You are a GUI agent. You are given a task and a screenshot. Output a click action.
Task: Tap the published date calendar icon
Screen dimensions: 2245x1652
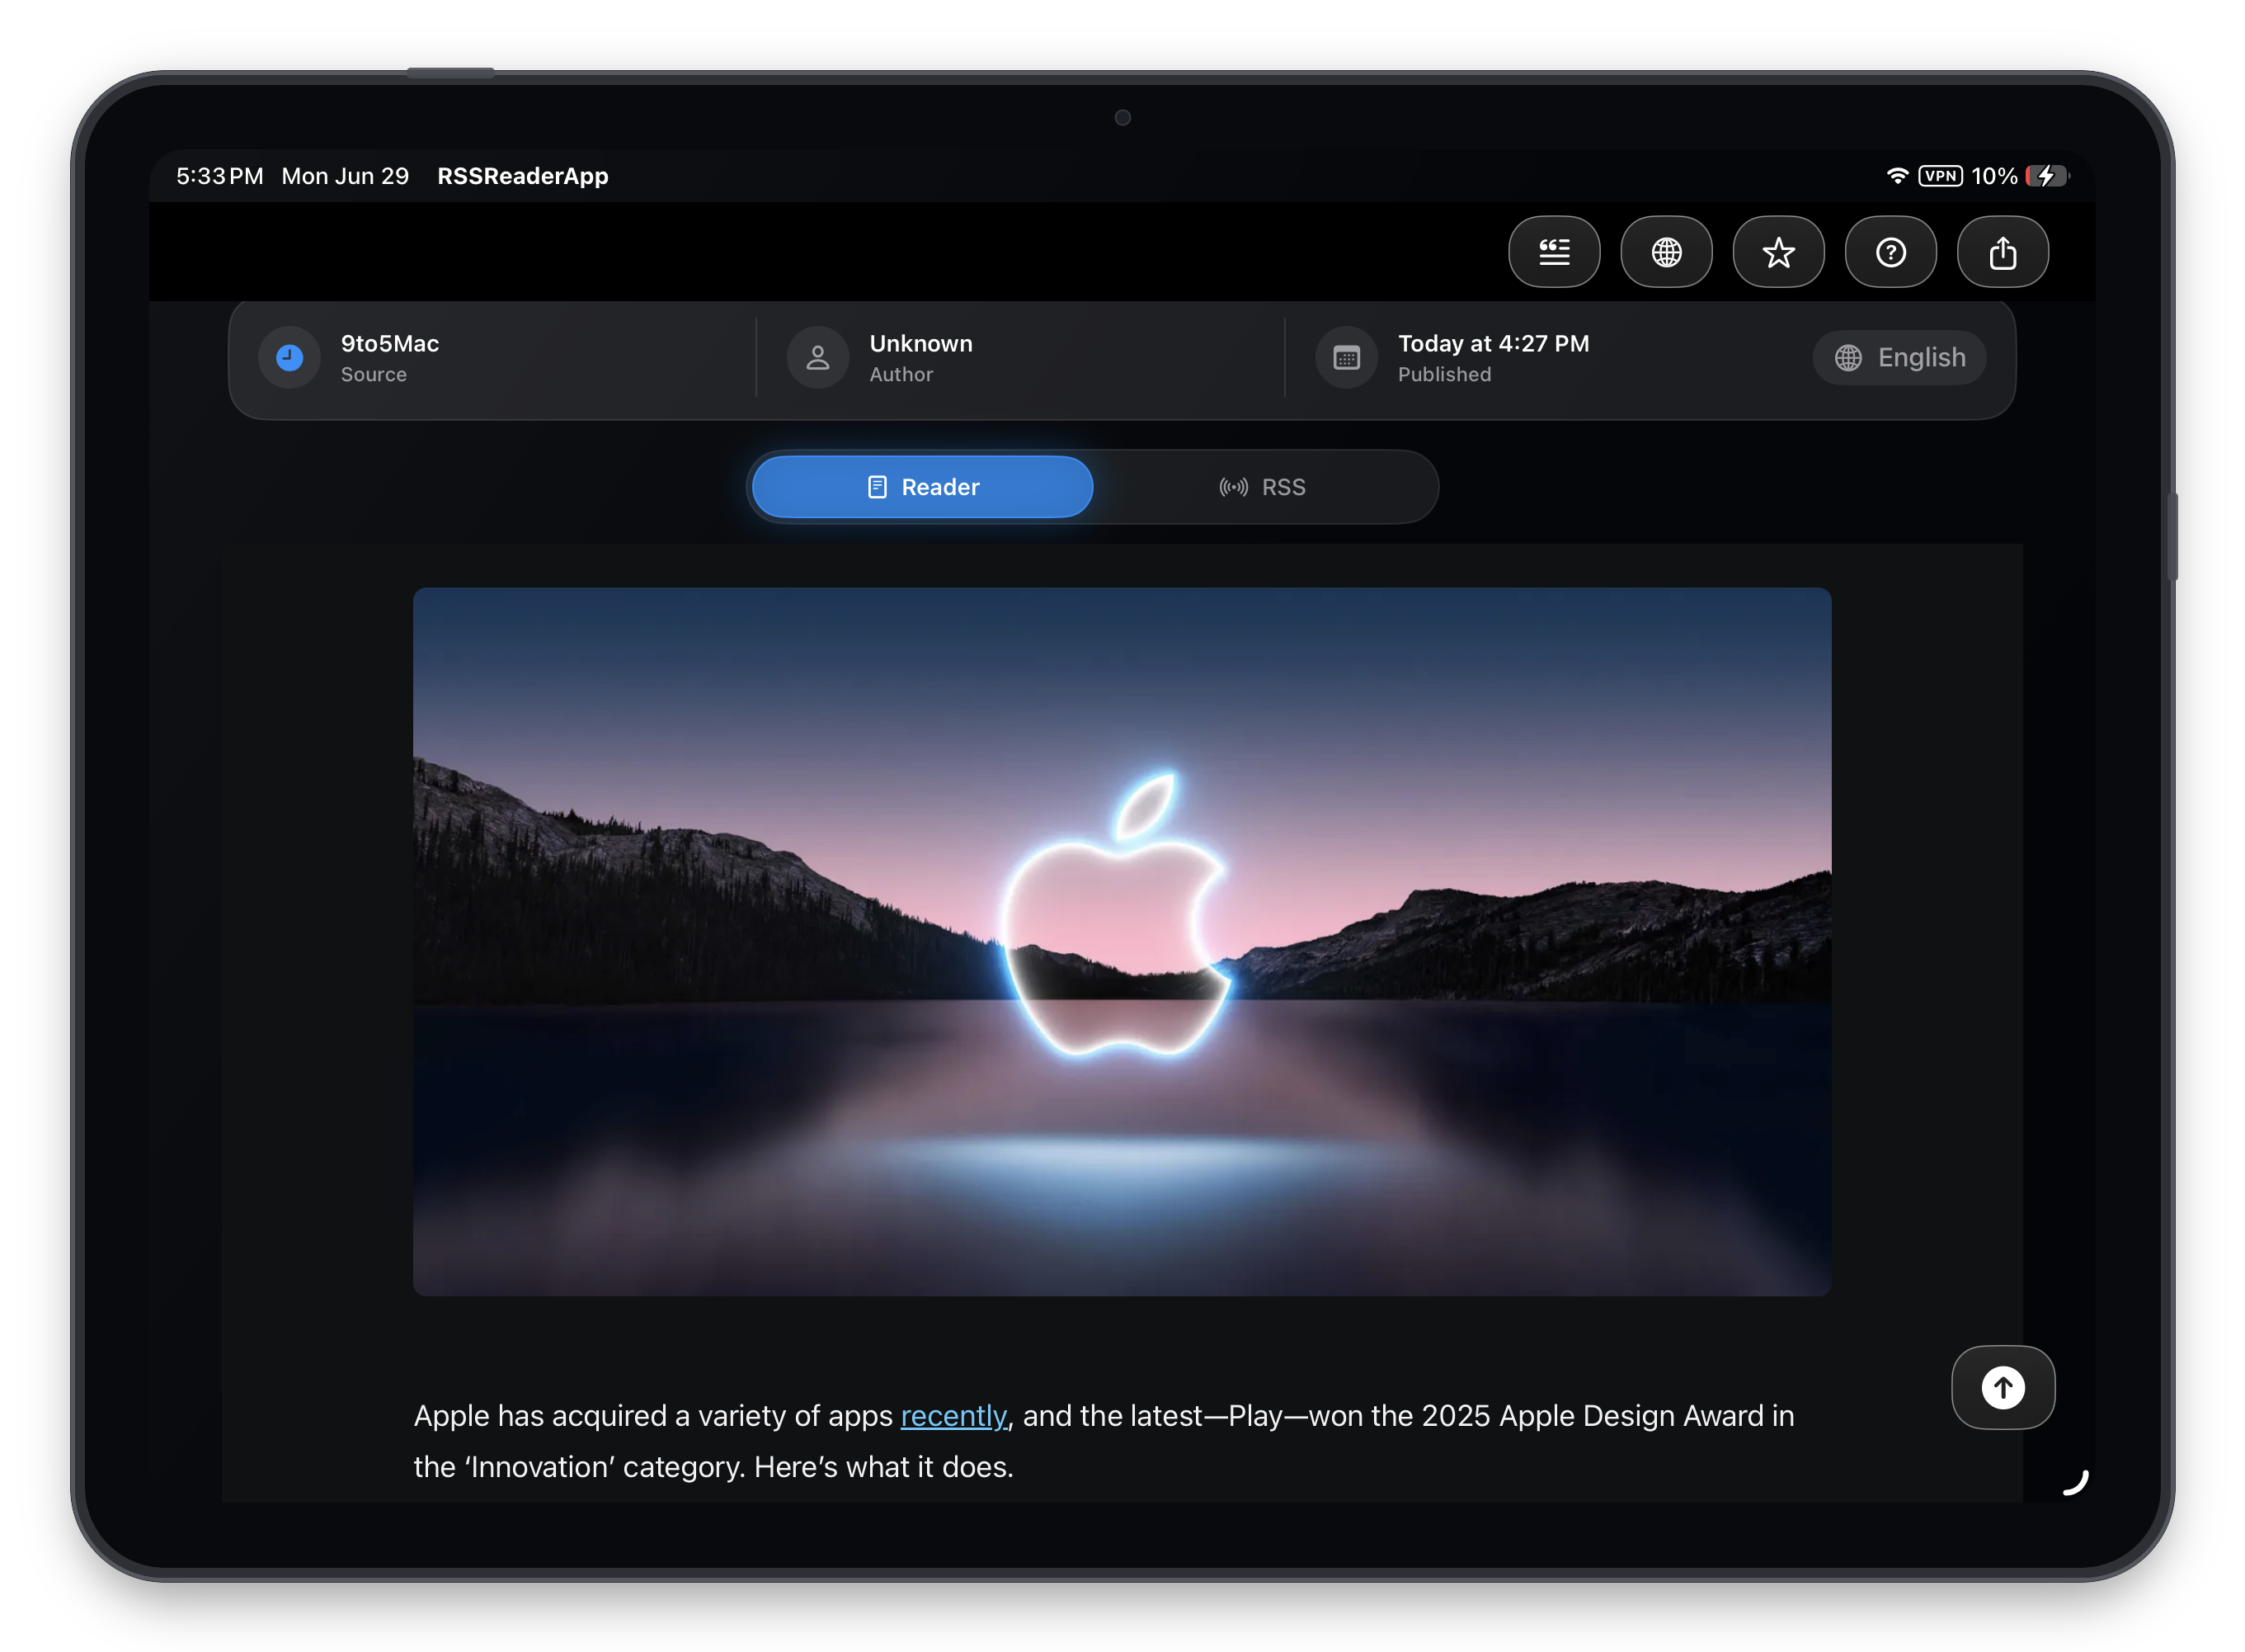[1346, 357]
